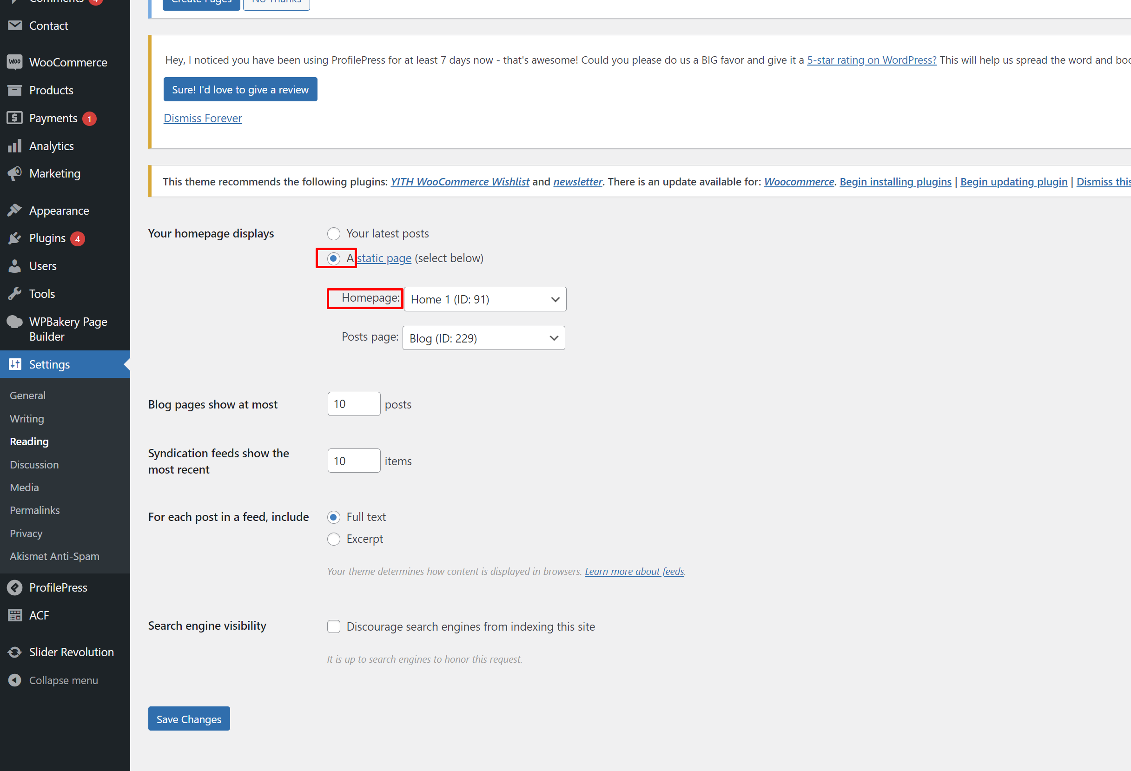Image resolution: width=1131 pixels, height=771 pixels.
Task: Open Writing settings submenu
Action: pyautogui.click(x=27, y=418)
